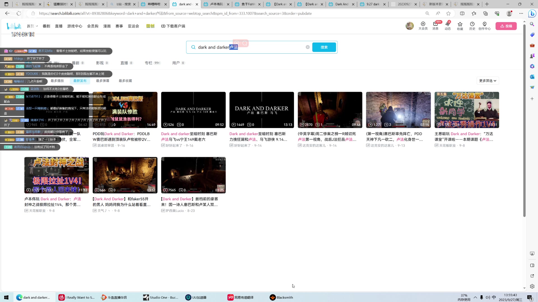Add a sidebar app with plus icon

tap(532, 99)
